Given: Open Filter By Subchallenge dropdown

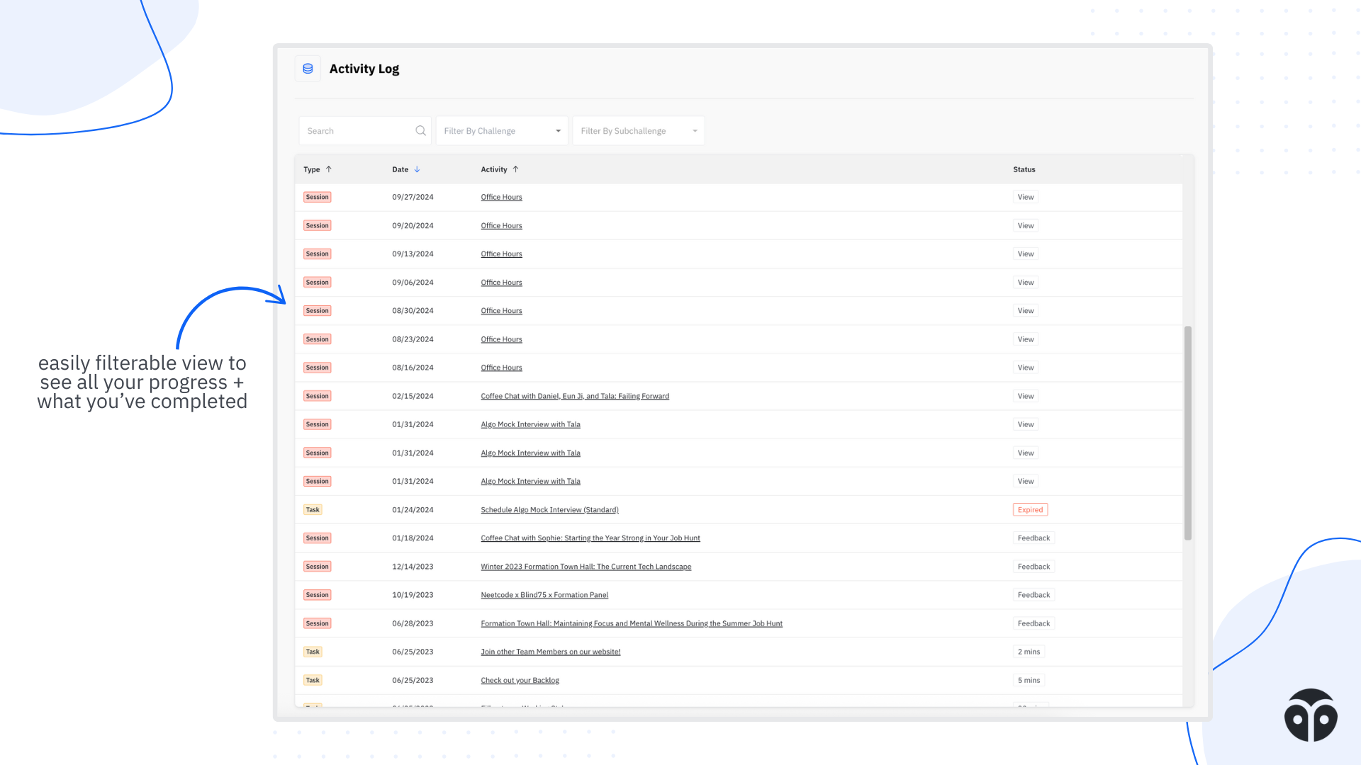Looking at the screenshot, I should [x=638, y=131].
